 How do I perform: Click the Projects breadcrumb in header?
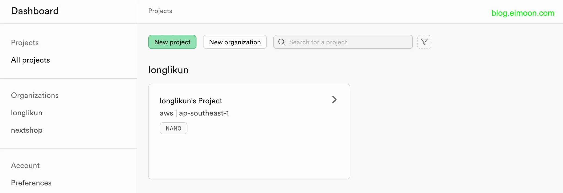coord(160,11)
